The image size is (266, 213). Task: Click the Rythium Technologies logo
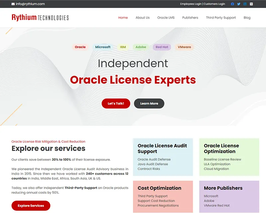point(40,18)
